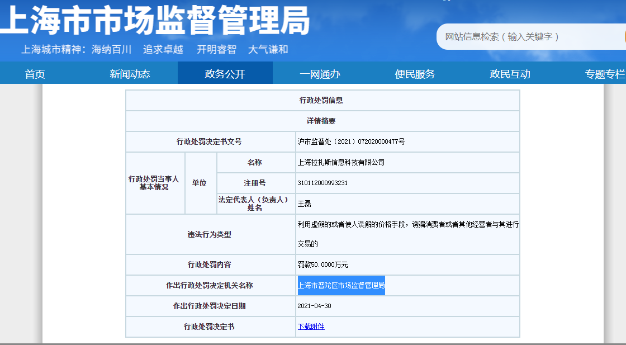Image resolution: width=626 pixels, height=345 pixels.
Task: Click the penalty amount 罚款50.0000万元
Action: click(323, 264)
